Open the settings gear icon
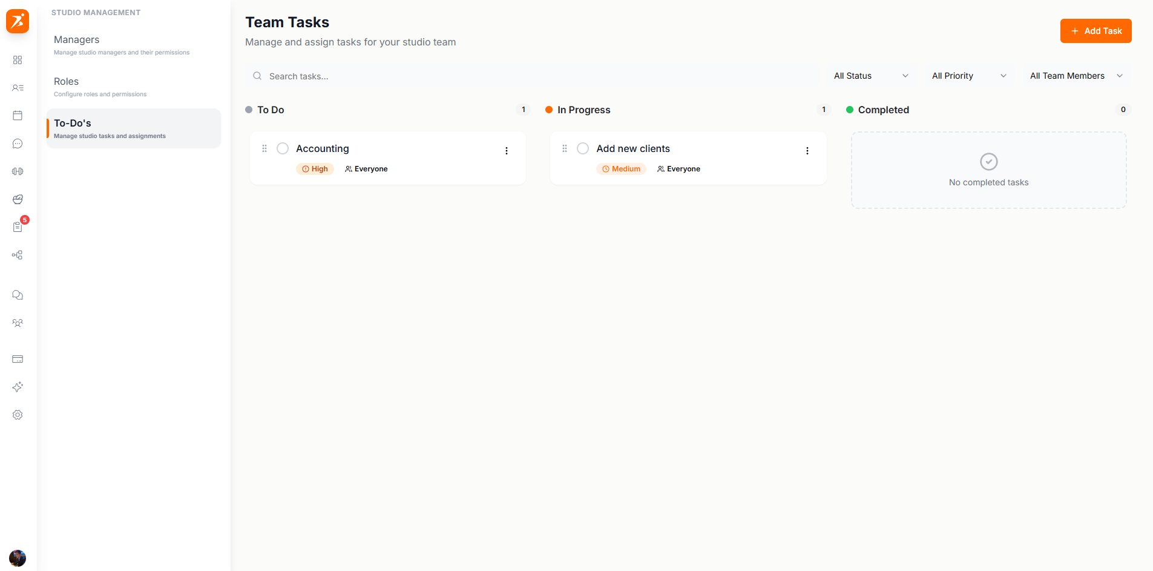This screenshot has height=571, width=1153. pyautogui.click(x=18, y=415)
